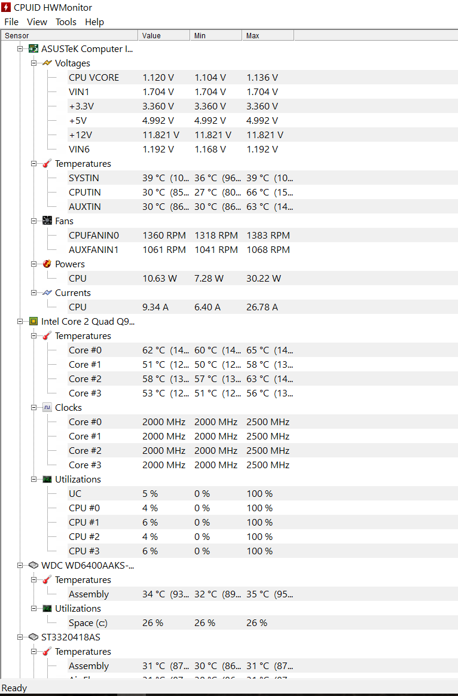This screenshot has width=458, height=696.
Task: Click the Fans icon
Action: tap(47, 221)
